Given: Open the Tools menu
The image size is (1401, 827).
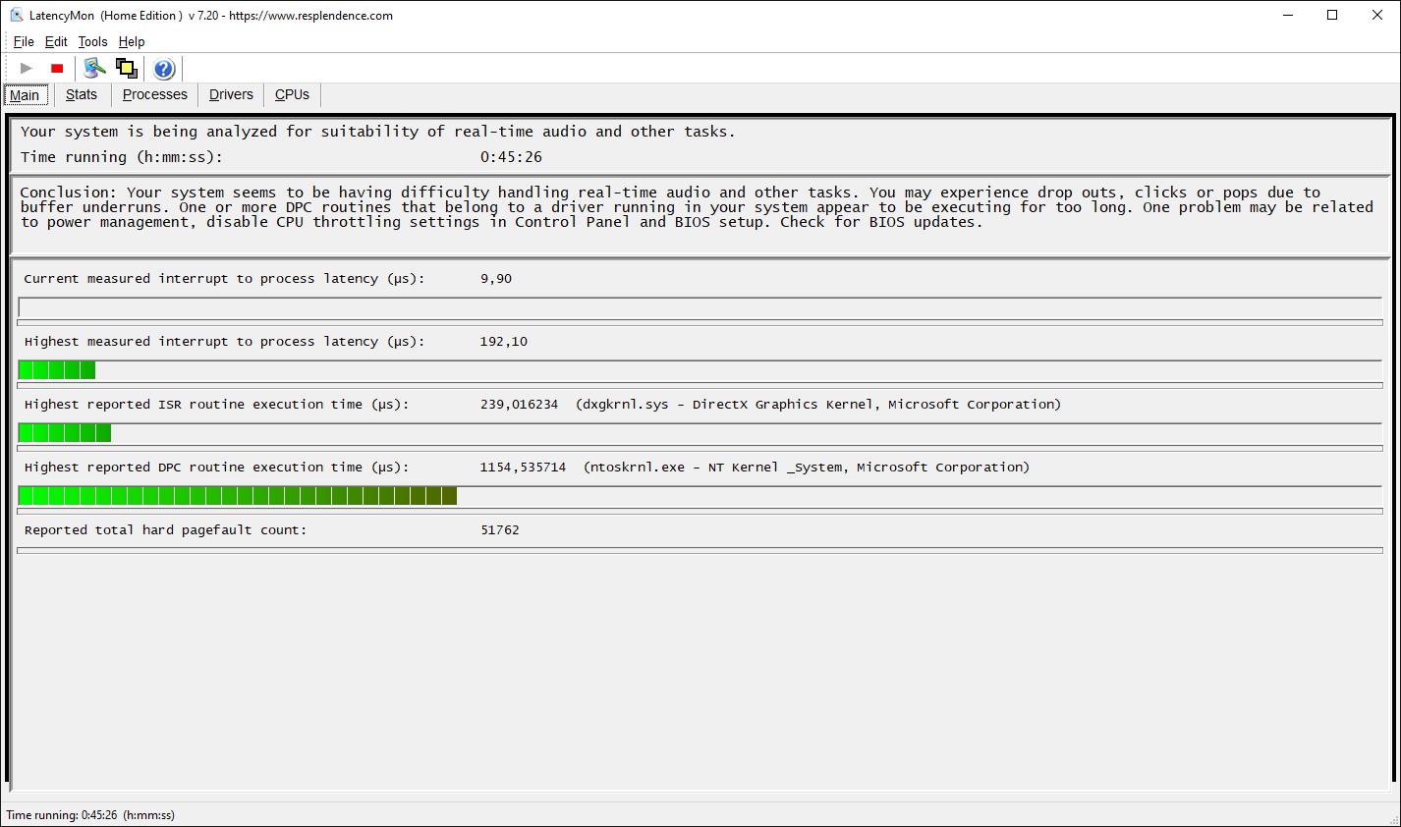Looking at the screenshot, I should click(x=92, y=41).
